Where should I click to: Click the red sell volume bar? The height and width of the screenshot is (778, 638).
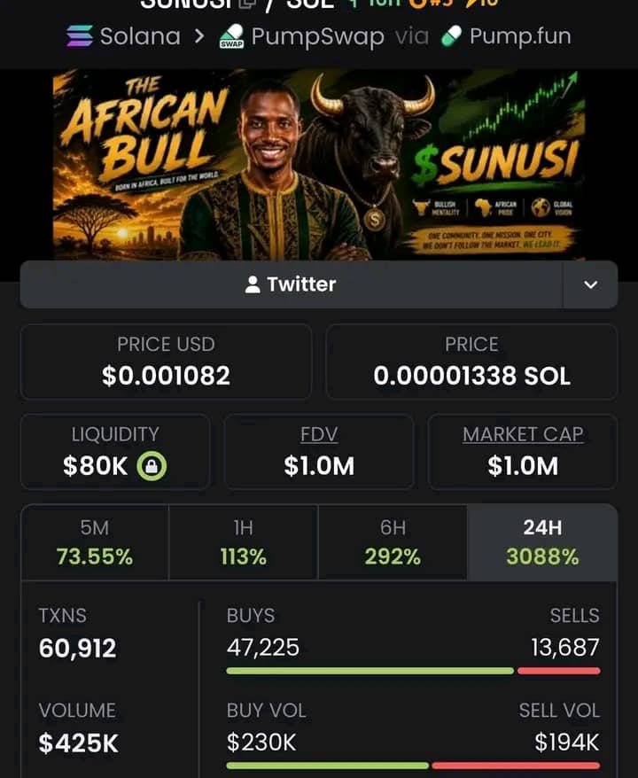(516, 766)
